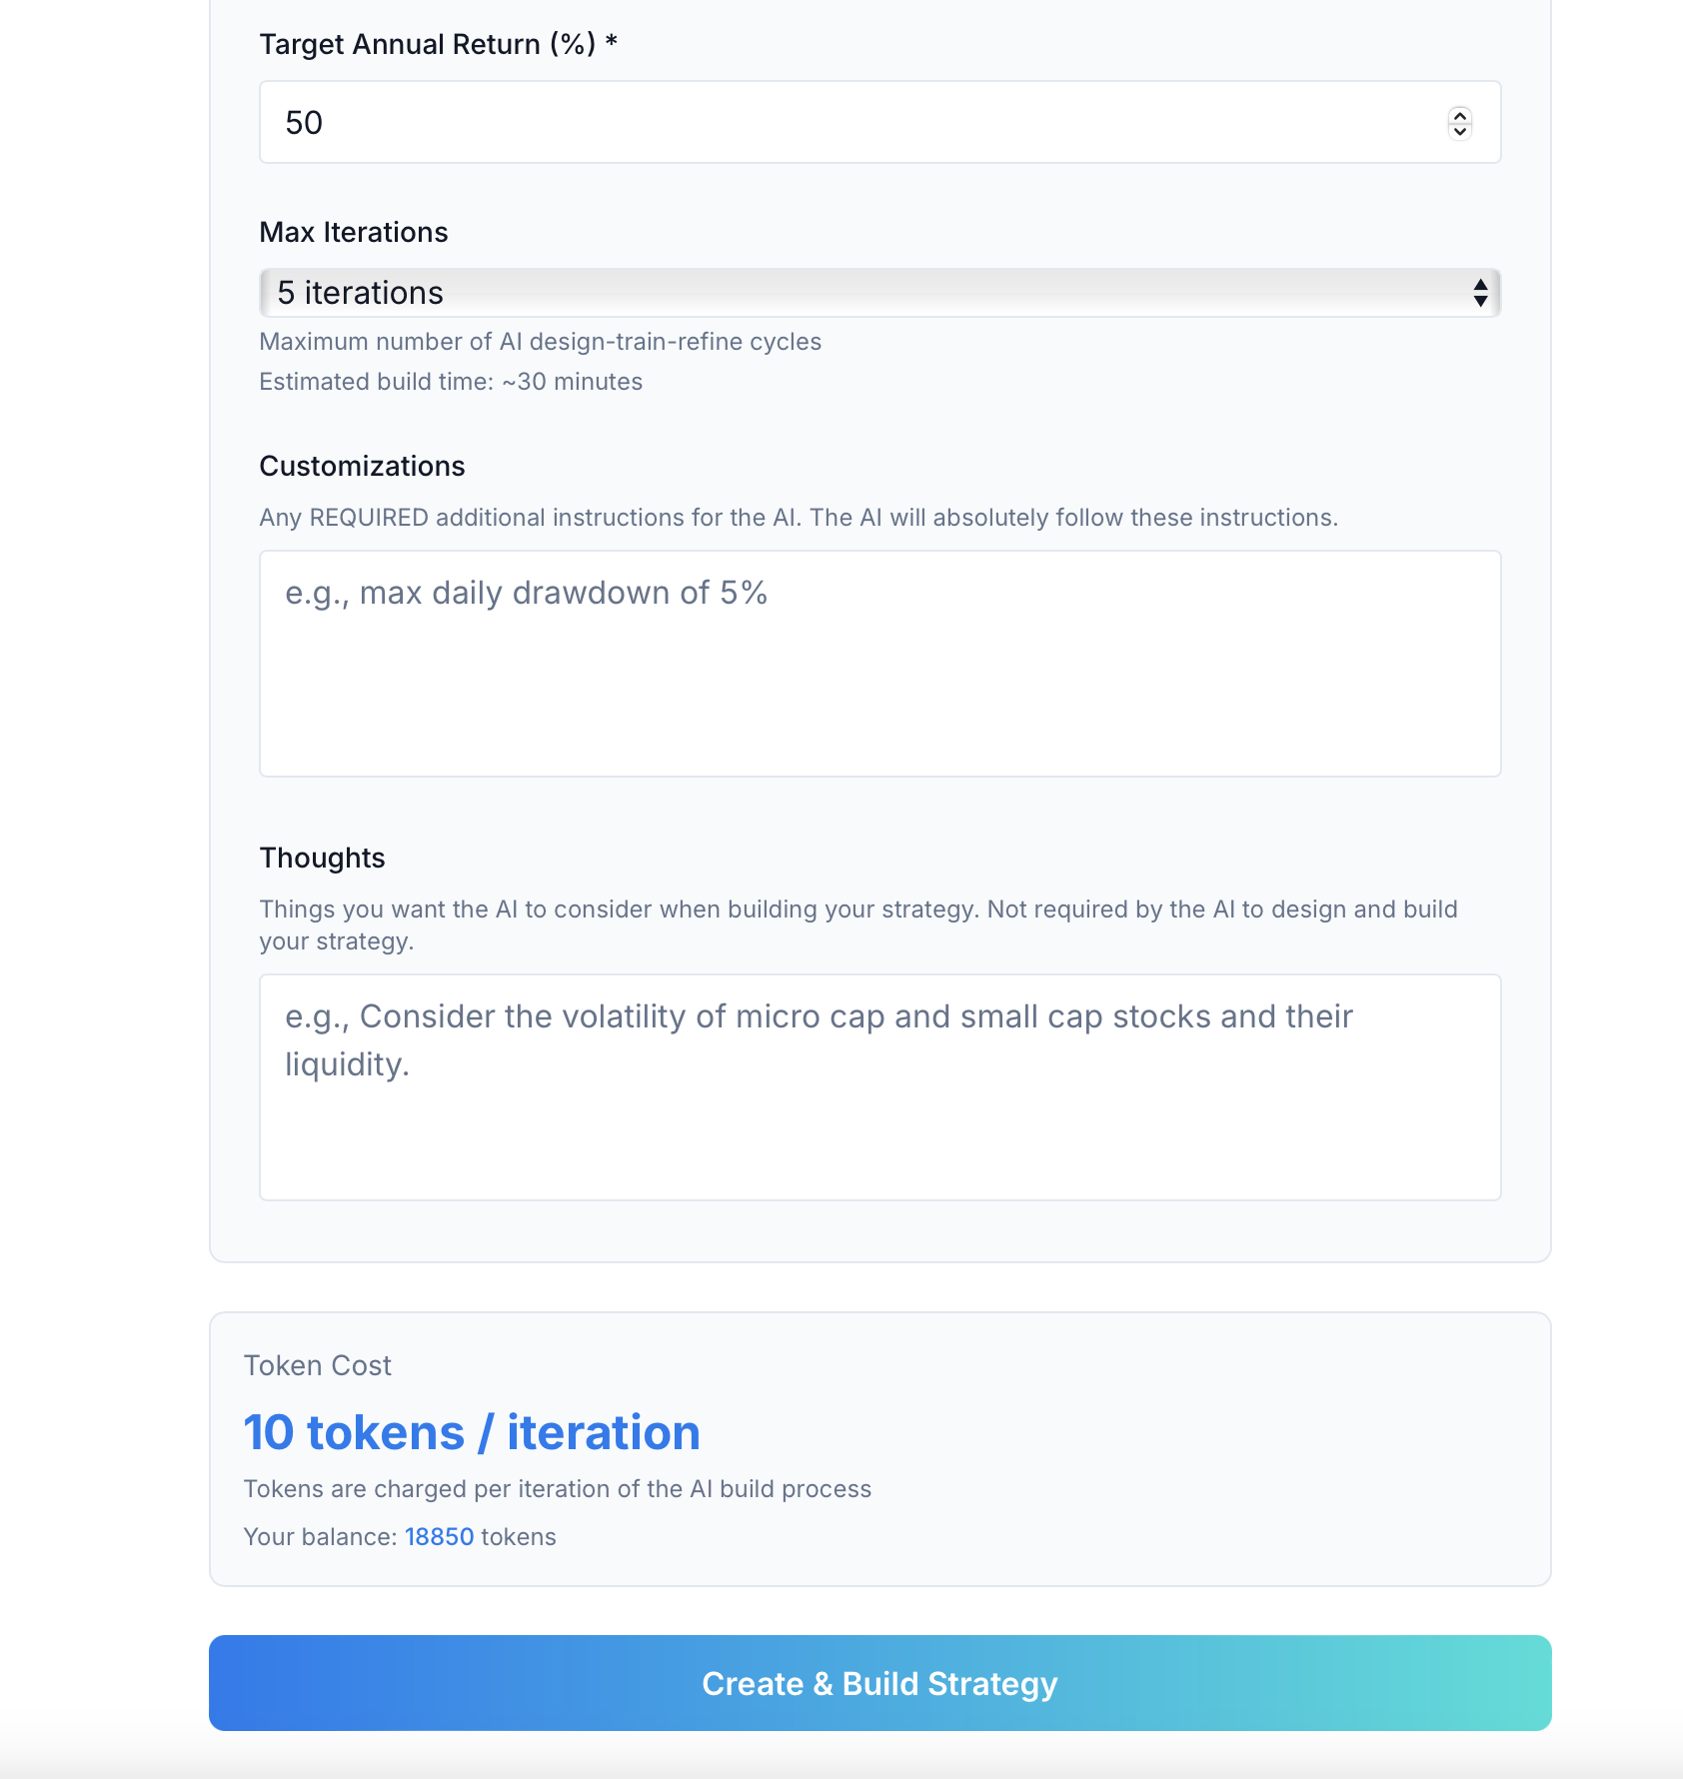Click the Customizations section label
Screen dimensions: 1683x1779
coord(362,466)
